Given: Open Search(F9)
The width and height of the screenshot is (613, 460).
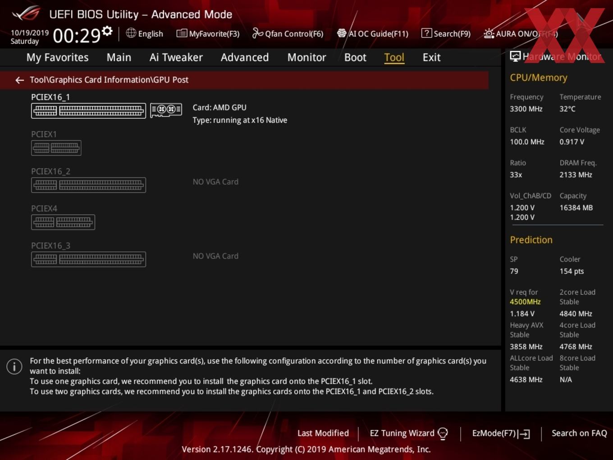Looking at the screenshot, I should pyautogui.click(x=446, y=33).
